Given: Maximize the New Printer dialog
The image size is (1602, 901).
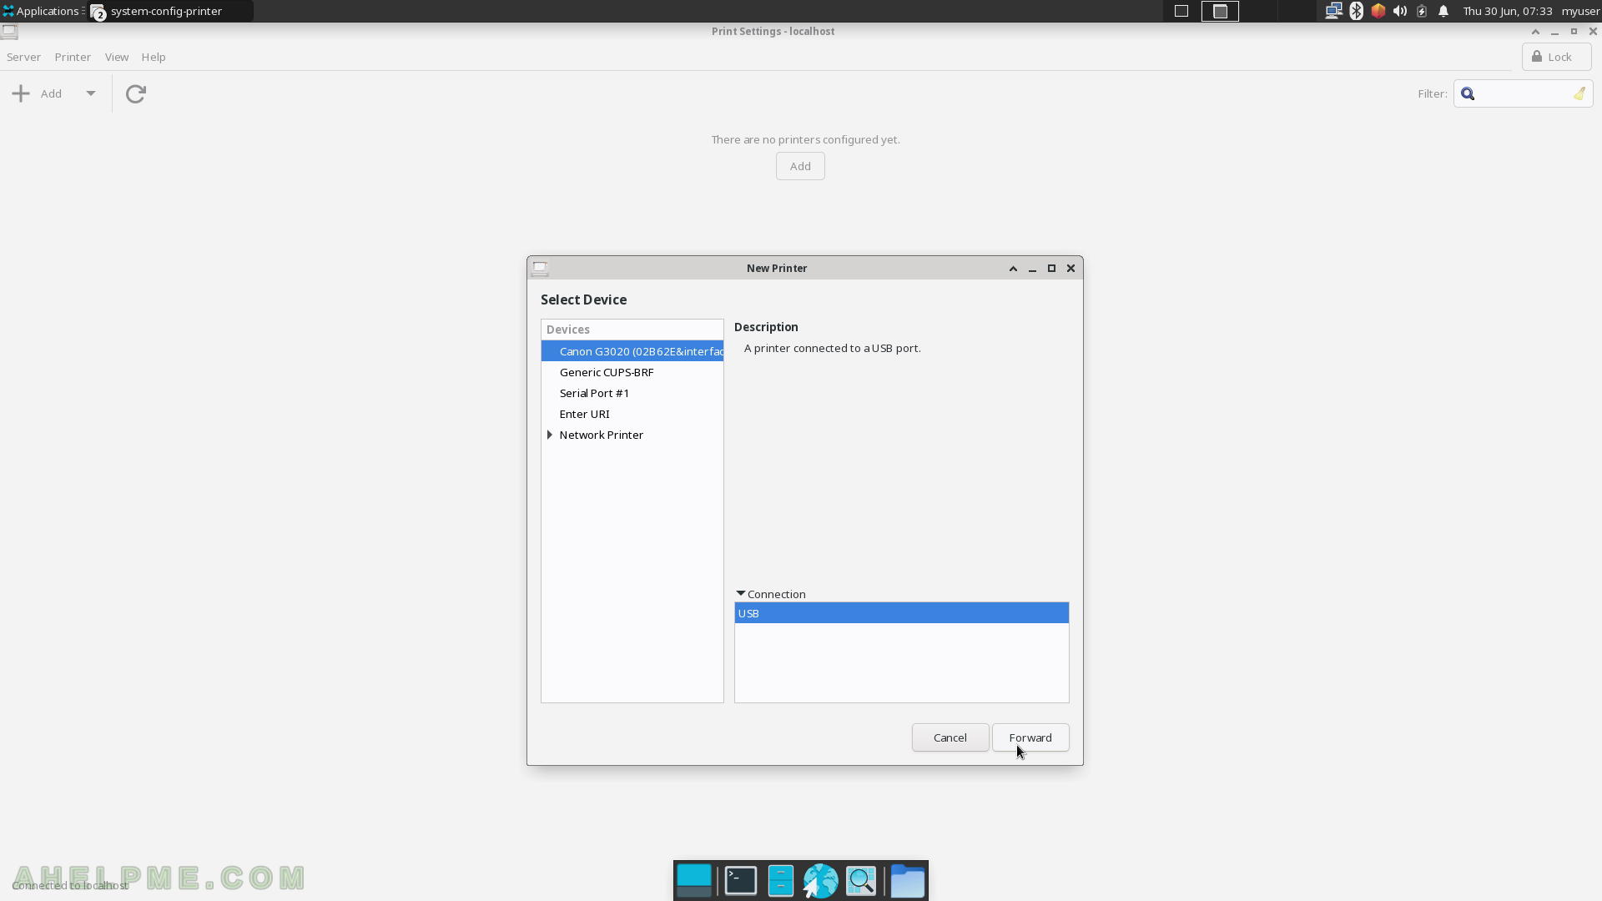Looking at the screenshot, I should (1051, 268).
